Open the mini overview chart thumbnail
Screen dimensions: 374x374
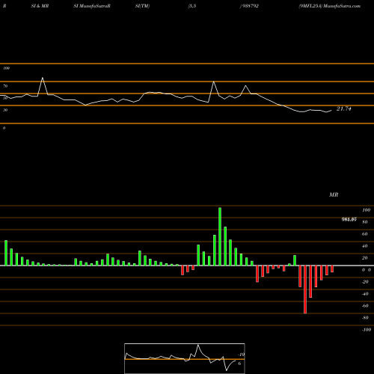[x=185, y=358]
